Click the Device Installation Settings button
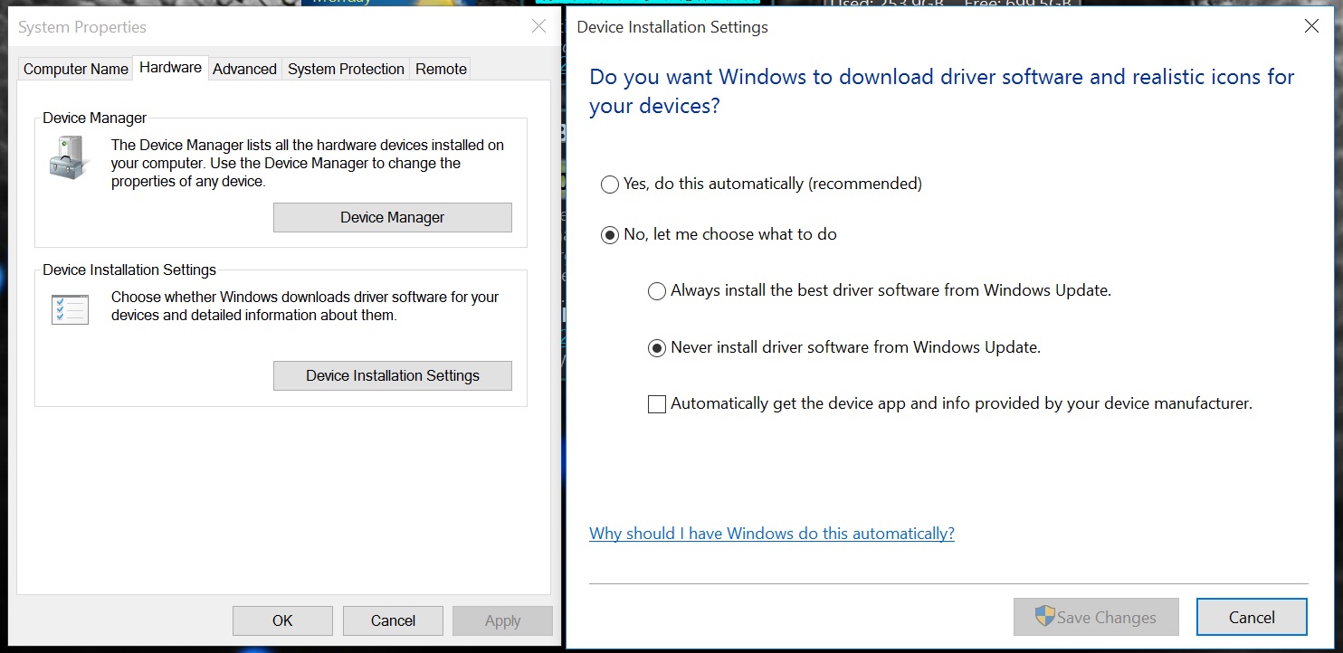Image resolution: width=1343 pixels, height=653 pixels. [393, 375]
